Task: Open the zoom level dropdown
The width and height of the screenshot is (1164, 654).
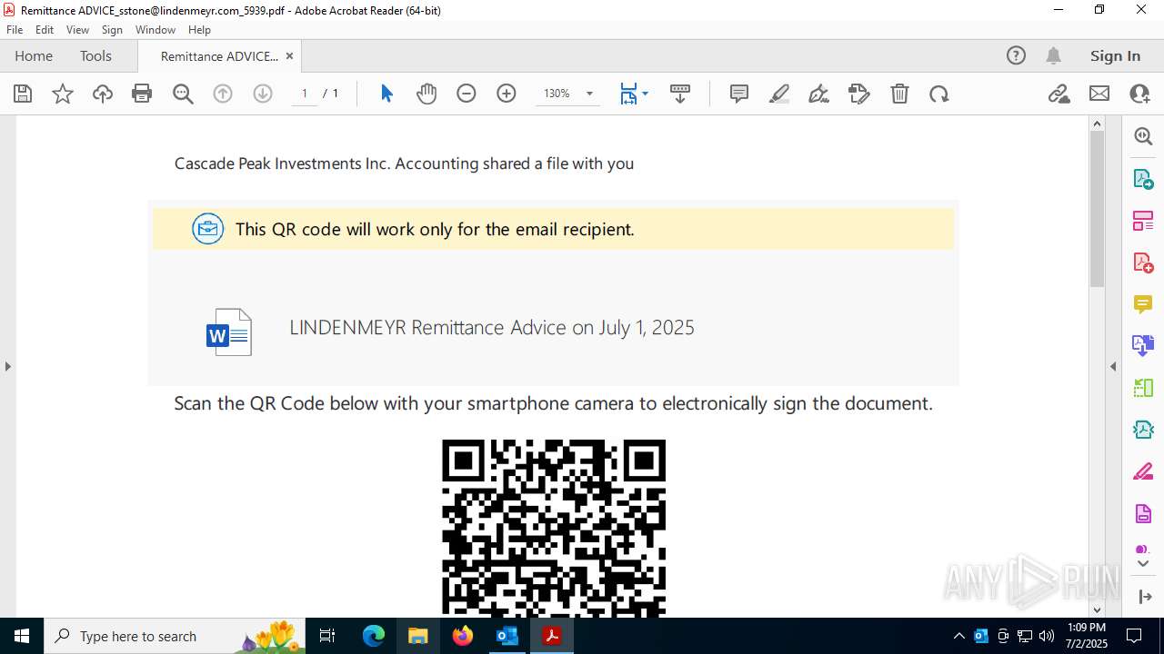Action: click(589, 94)
